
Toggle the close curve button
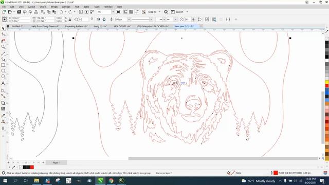coord(200,20)
